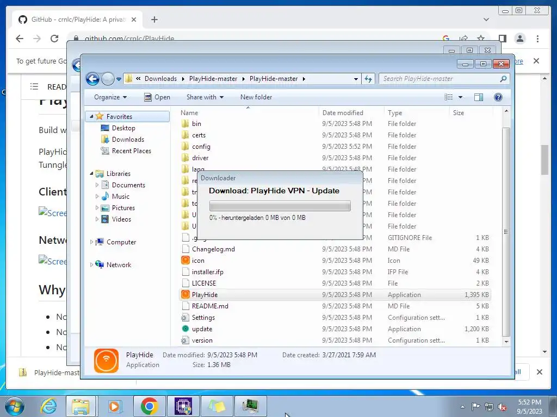Select the config folder icon
Viewport: 557px width, 417px height.
pos(185,147)
